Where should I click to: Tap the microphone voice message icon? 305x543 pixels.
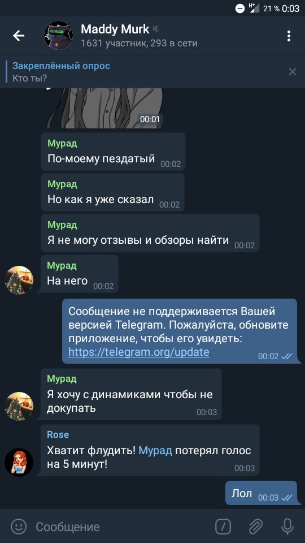(287, 527)
